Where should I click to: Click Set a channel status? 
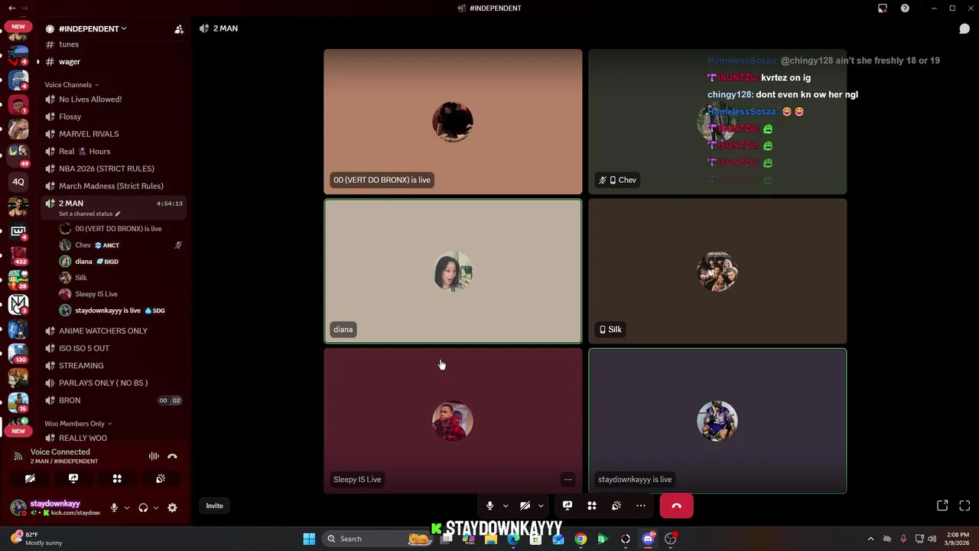click(x=89, y=214)
